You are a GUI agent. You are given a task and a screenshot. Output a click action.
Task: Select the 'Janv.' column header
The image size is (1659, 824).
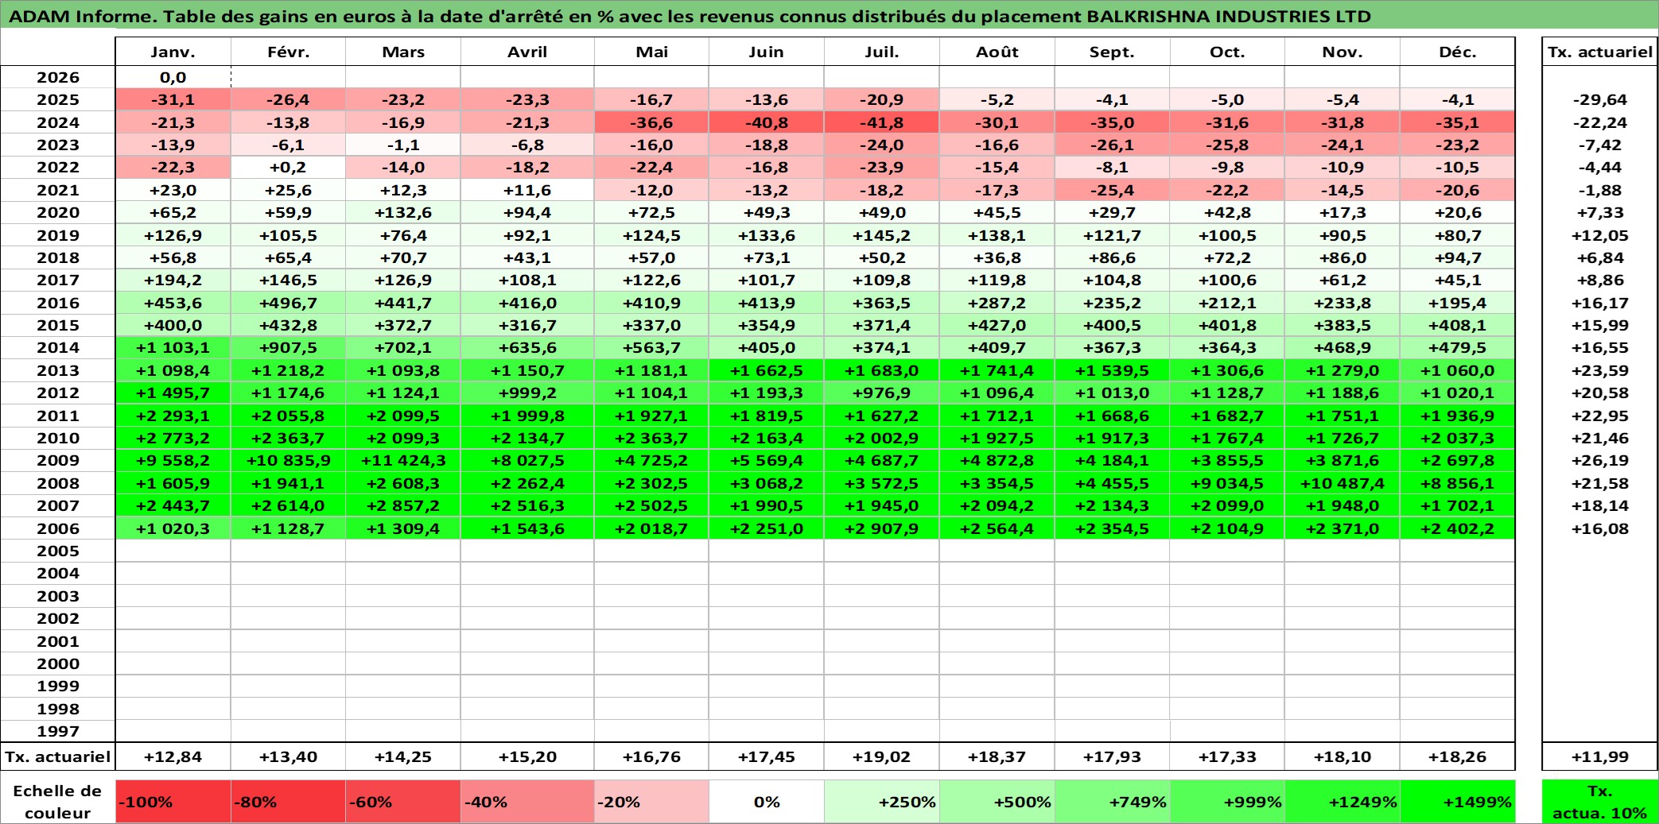[x=173, y=52]
